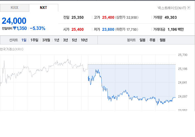Choose the 3년 chart range
195x137 pixels.
(x=65, y=40)
